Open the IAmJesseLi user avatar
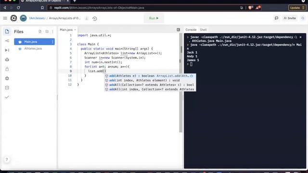This screenshot has width=308, height=173. 23,18
